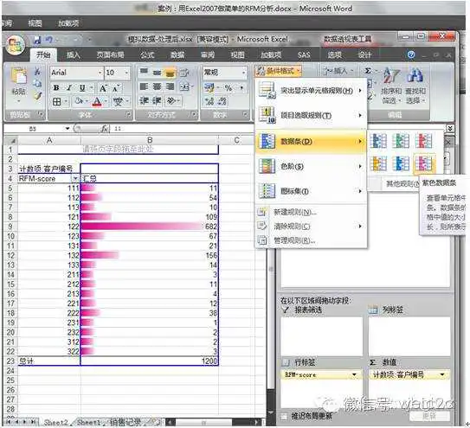
Task: Click the Italic formatting icon
Action: 69,87
